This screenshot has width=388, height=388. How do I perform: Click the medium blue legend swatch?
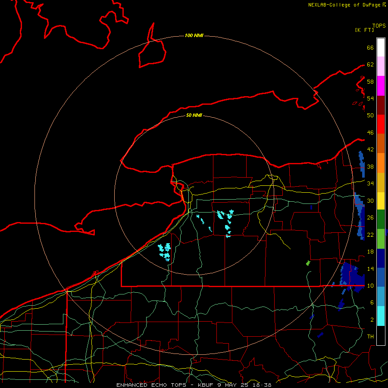pyautogui.click(x=381, y=277)
